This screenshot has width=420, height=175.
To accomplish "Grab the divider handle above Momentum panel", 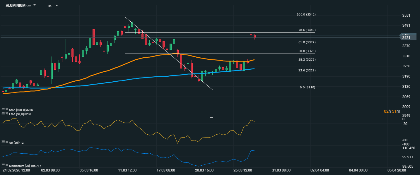I will 212,146.
